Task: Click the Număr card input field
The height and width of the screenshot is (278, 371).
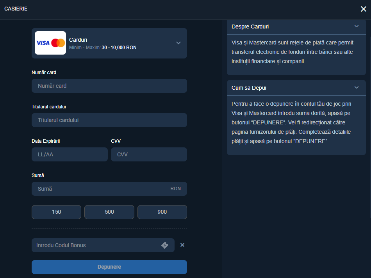Action: [109, 86]
